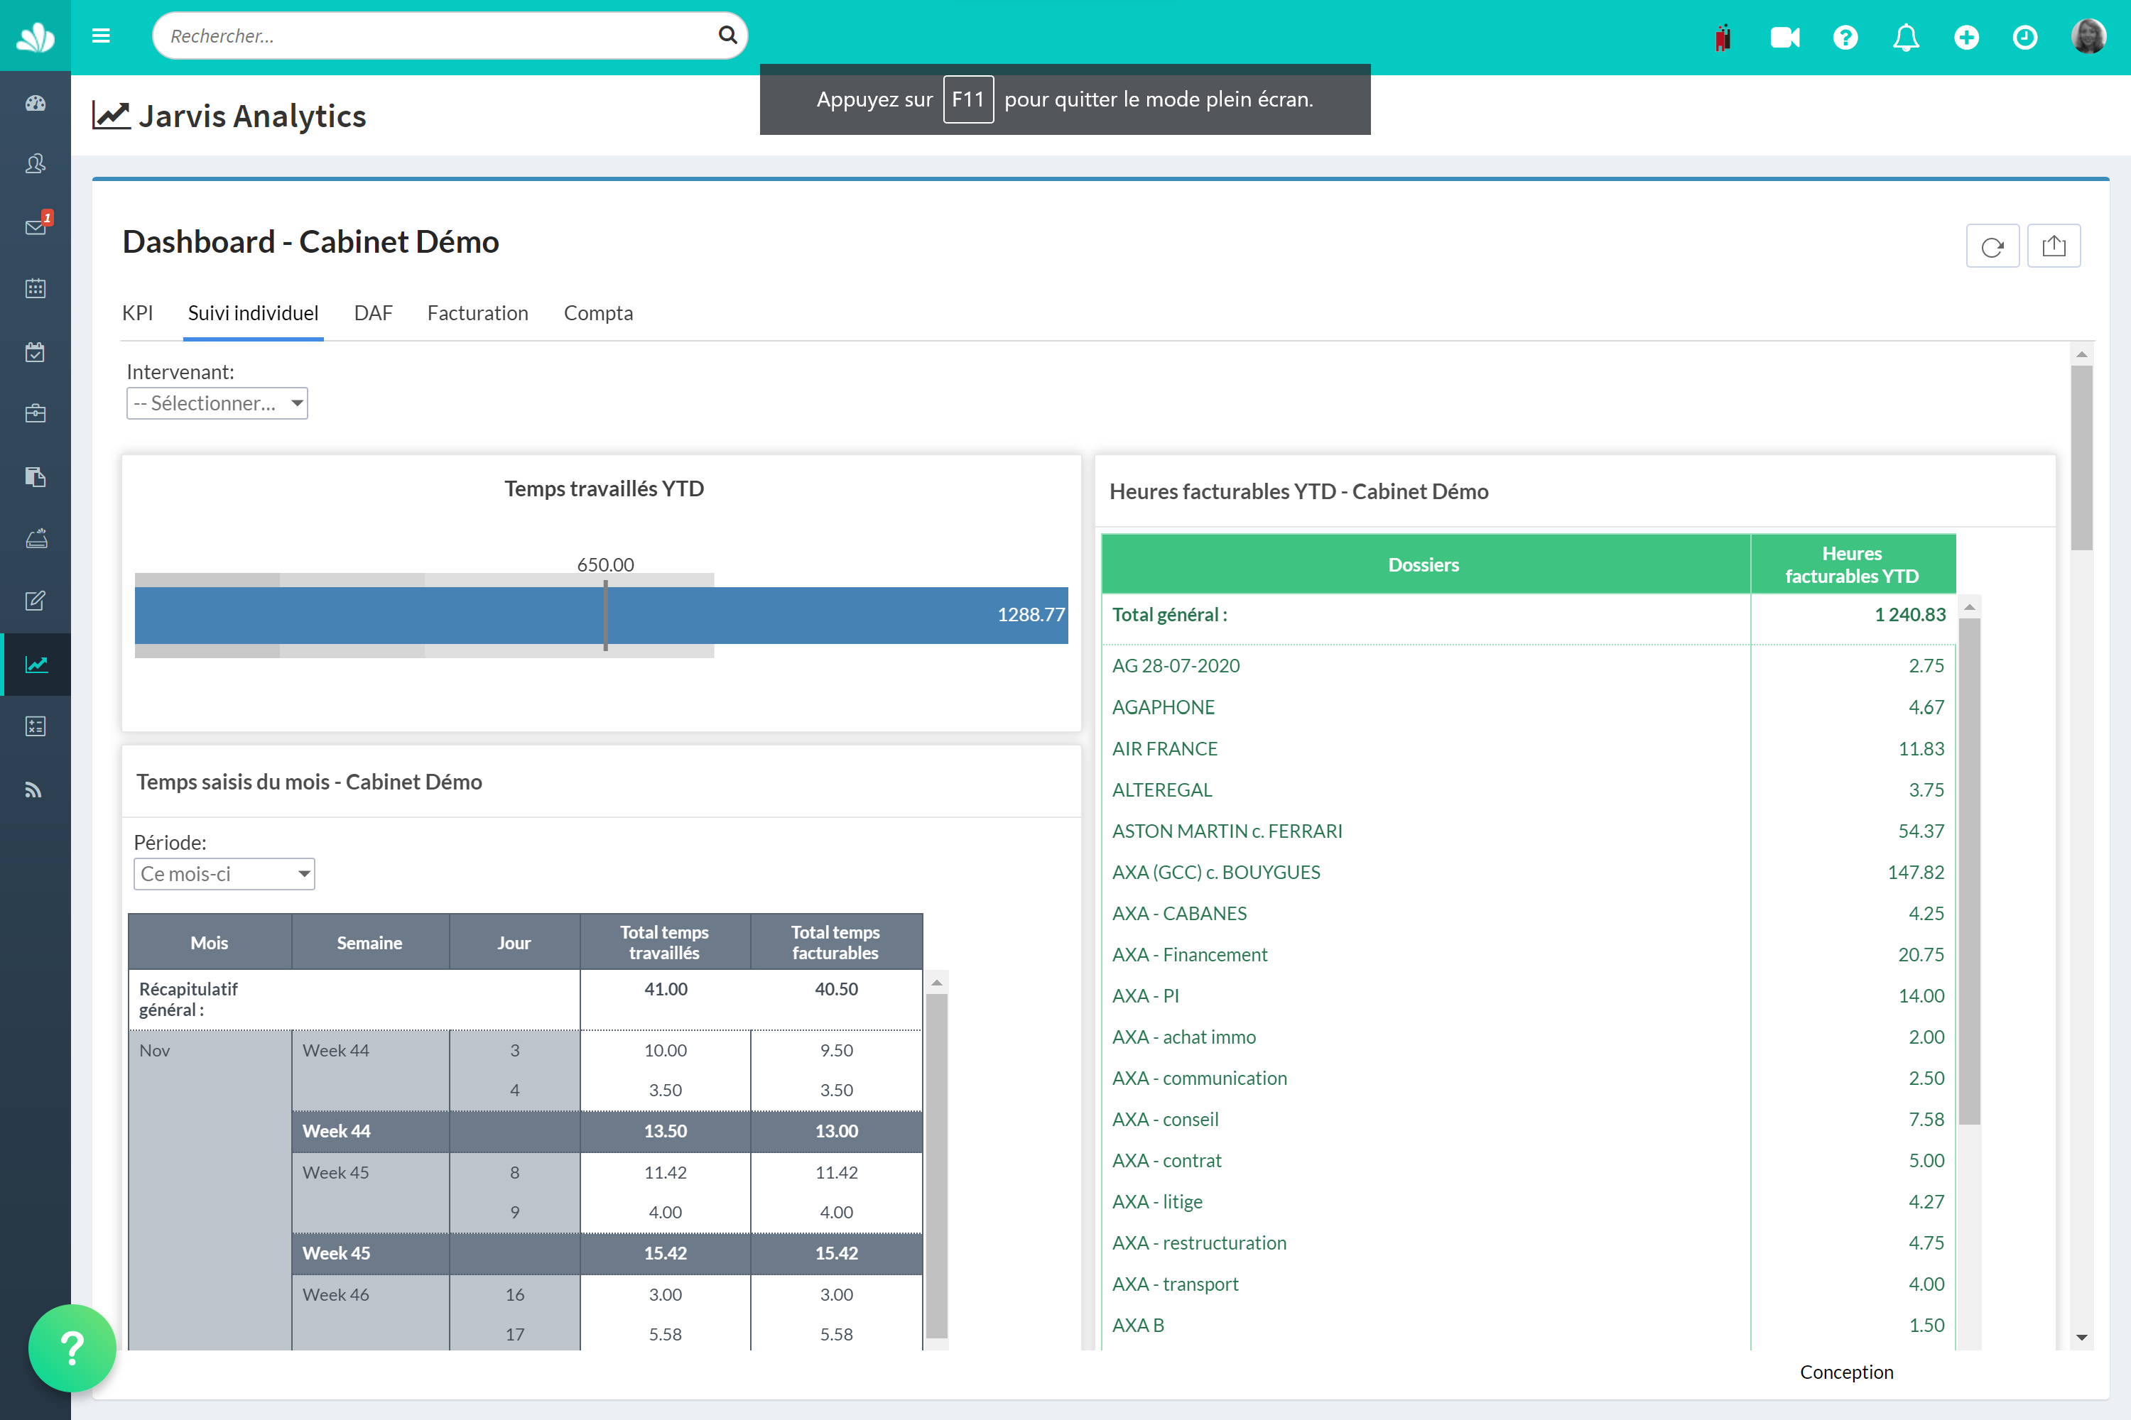Viewport: 2131px width, 1420px height.
Task: Open notifications bell
Action: pos(1905,37)
